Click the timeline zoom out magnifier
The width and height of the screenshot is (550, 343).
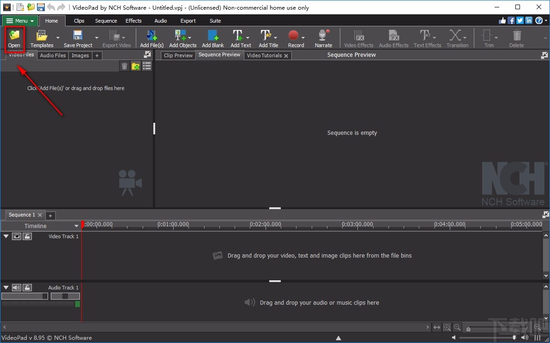457,327
